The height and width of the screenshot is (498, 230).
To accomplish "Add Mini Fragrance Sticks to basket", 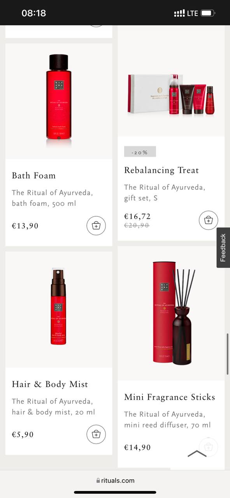I will pos(208,447).
